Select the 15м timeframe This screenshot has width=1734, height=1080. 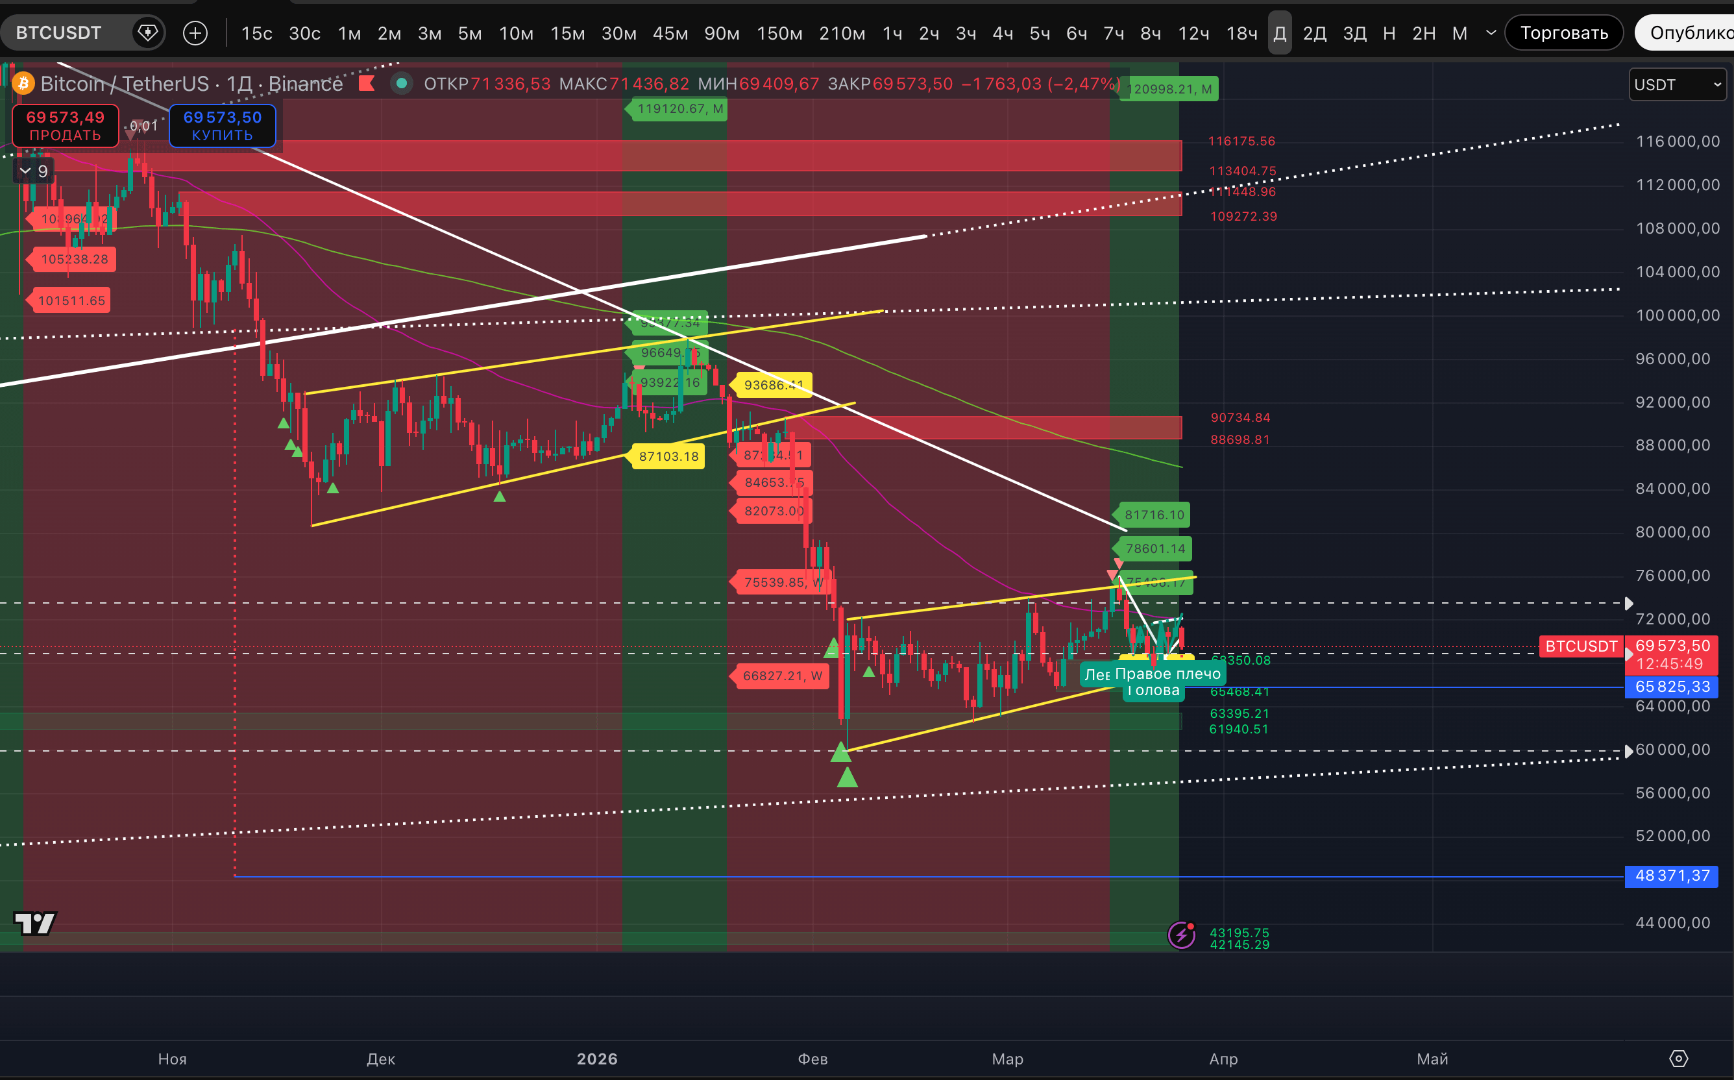click(567, 33)
